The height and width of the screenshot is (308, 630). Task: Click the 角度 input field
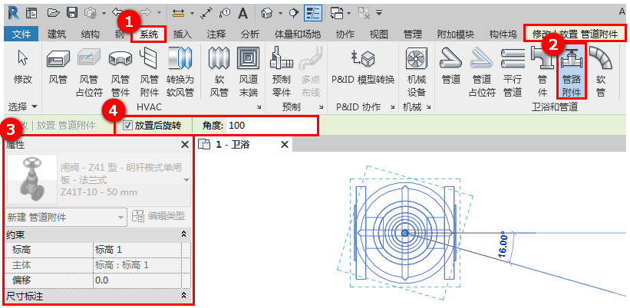pyautogui.click(x=272, y=126)
